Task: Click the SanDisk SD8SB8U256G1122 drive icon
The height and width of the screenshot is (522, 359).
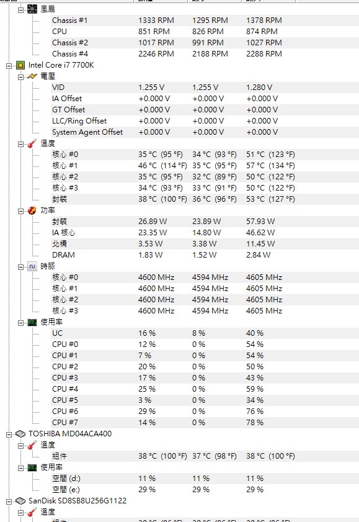Action: (20, 501)
